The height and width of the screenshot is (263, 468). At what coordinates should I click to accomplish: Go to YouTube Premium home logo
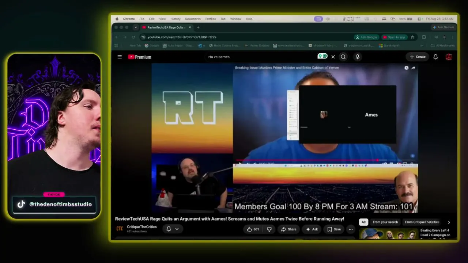click(x=139, y=57)
